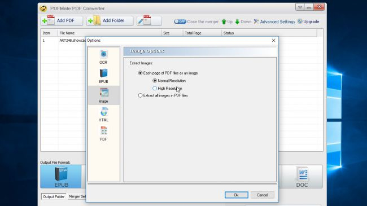Screen dimensions: 367x206
Task: Toggle the merger OFF switch
Action: [180, 21]
